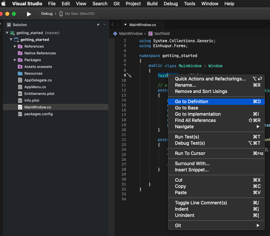Click the getting_started solution icon

pos(12,33)
